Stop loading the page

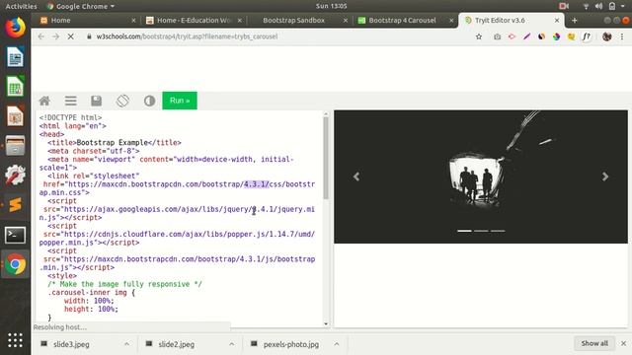point(70,36)
